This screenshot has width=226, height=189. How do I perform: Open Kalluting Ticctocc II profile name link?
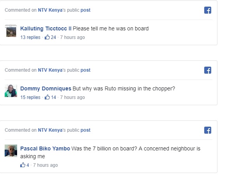point(46,28)
